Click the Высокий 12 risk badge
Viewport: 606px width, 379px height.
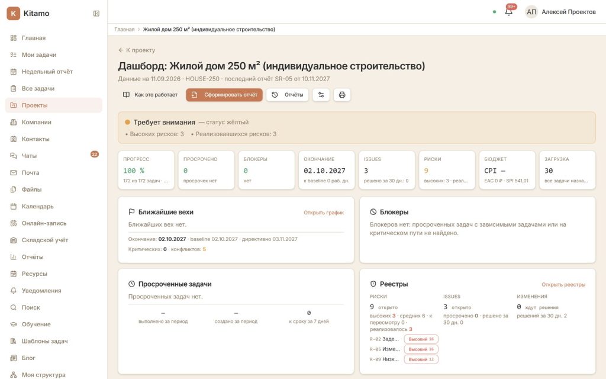click(x=421, y=359)
